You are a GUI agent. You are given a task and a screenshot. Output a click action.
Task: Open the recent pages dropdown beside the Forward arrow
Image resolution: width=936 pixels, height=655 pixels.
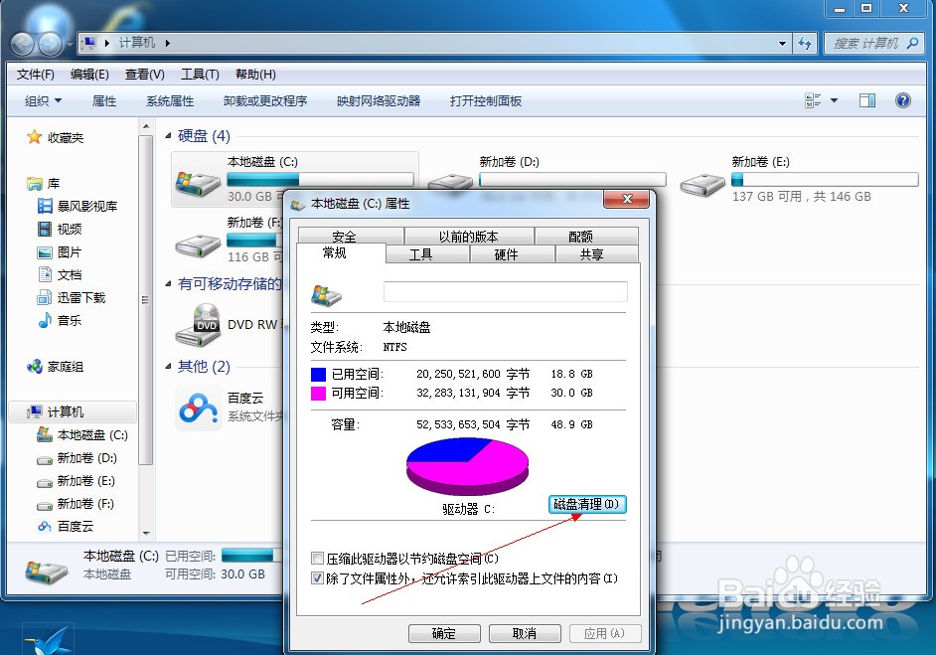click(x=69, y=44)
